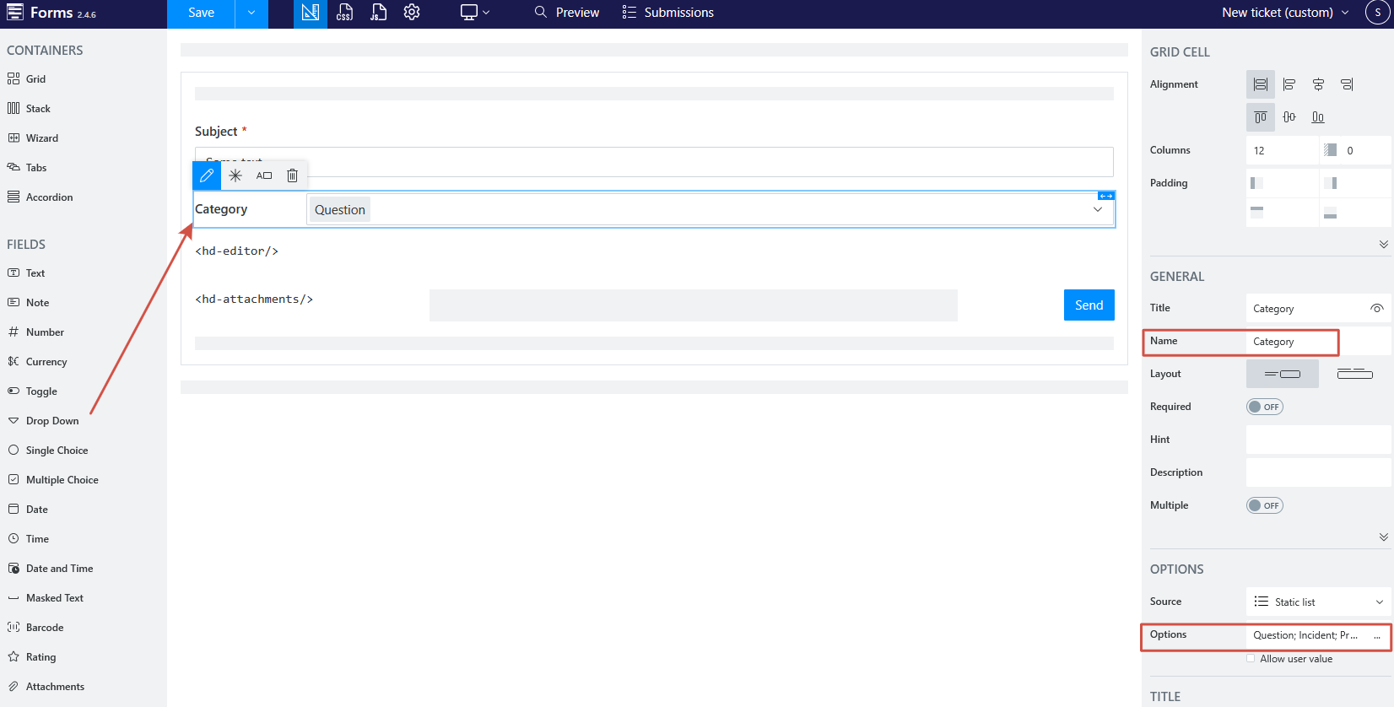This screenshot has width=1394, height=707.
Task: Open form settings gear icon
Action: [412, 13]
